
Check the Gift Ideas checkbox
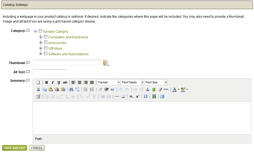[x=46, y=48]
